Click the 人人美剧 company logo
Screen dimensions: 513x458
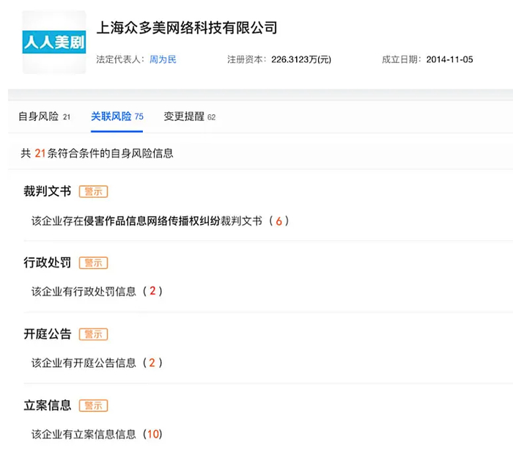pos(54,42)
